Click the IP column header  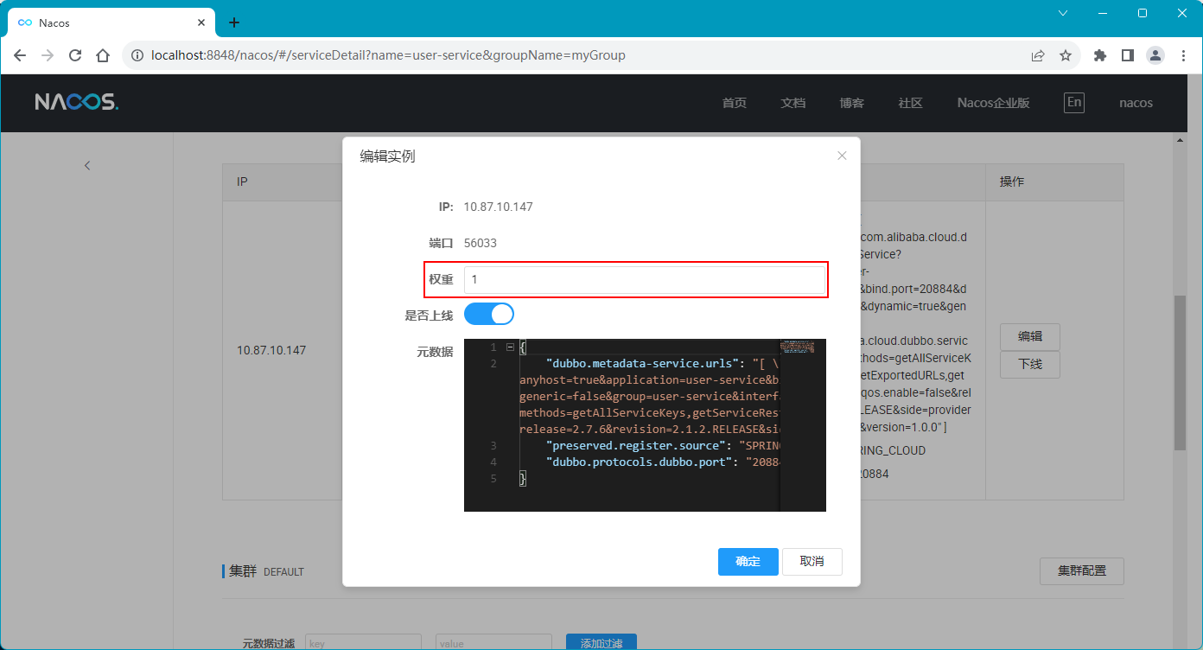[x=243, y=182]
